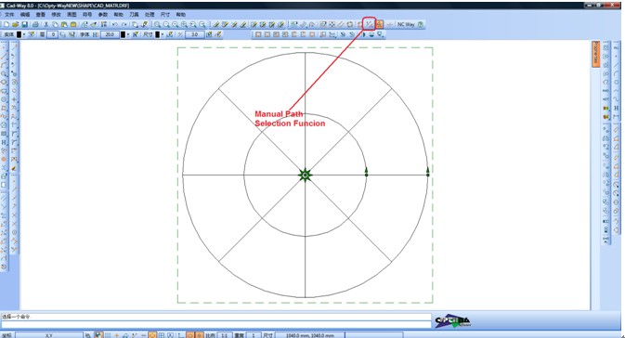Viewport: 625px width, 338px height.
Task: Open the second menu in the menu bar
Action: 25,14
